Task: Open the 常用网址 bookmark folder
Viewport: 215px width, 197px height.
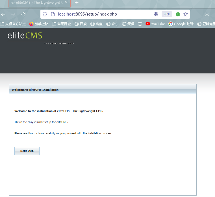Action: coord(61,24)
